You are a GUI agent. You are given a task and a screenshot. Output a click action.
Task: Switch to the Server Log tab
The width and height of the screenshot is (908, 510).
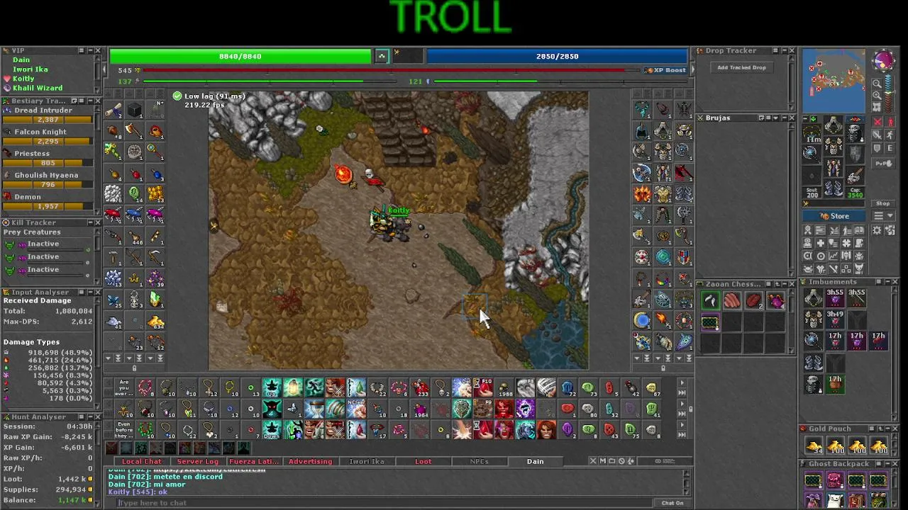197,461
